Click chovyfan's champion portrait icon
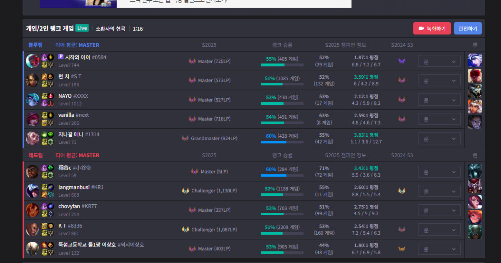Screen dimensions: 501x263 pyautogui.click(x=33, y=210)
